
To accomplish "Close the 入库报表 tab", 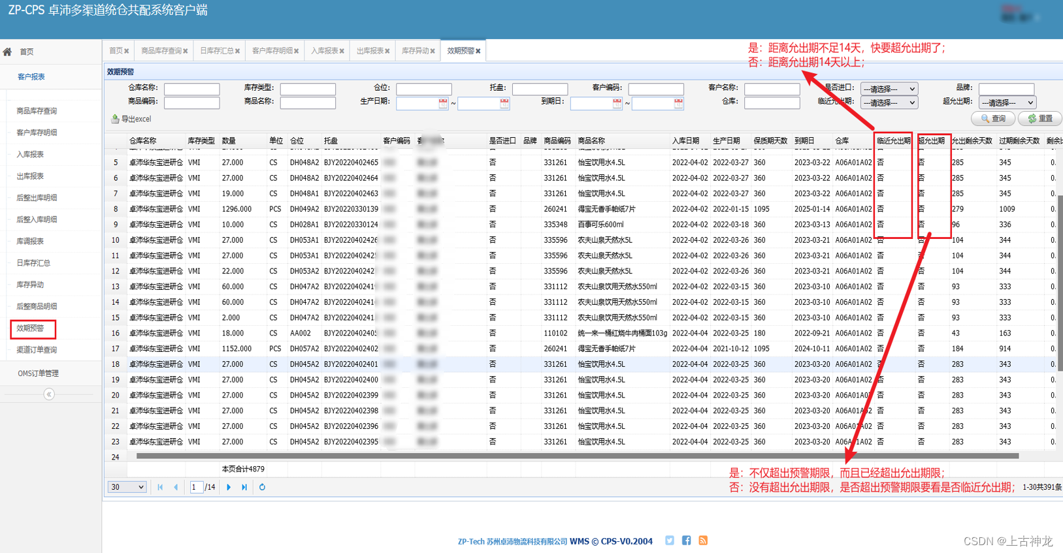I will (342, 51).
